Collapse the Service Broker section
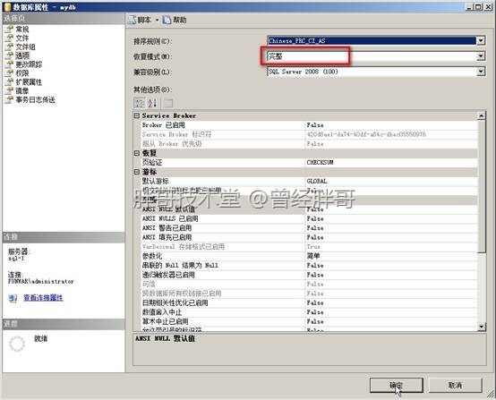496x400 pixels. [137, 115]
